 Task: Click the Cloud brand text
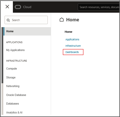pos(27,7)
